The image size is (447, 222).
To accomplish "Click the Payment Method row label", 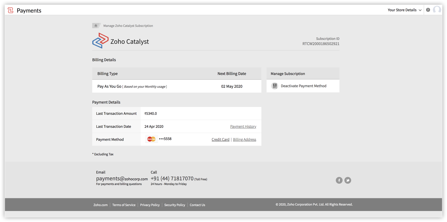I will click(x=110, y=139).
